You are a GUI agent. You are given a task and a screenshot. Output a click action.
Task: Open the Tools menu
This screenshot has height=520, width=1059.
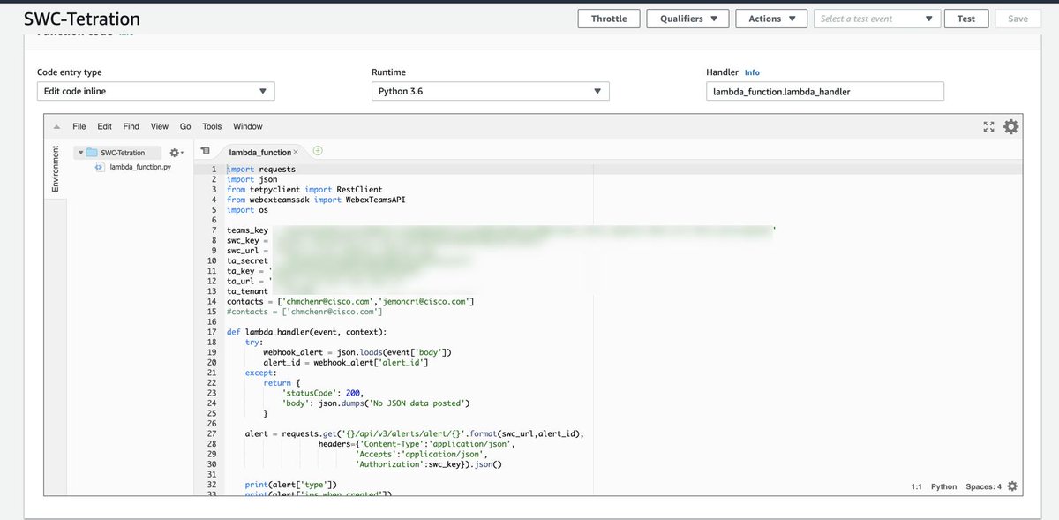coord(212,127)
